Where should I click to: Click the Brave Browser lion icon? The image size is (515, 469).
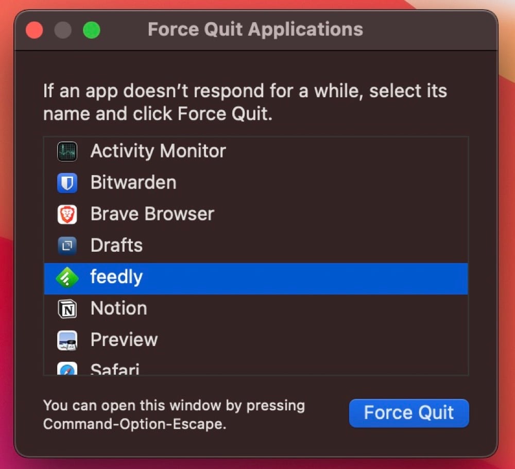pyautogui.click(x=67, y=215)
